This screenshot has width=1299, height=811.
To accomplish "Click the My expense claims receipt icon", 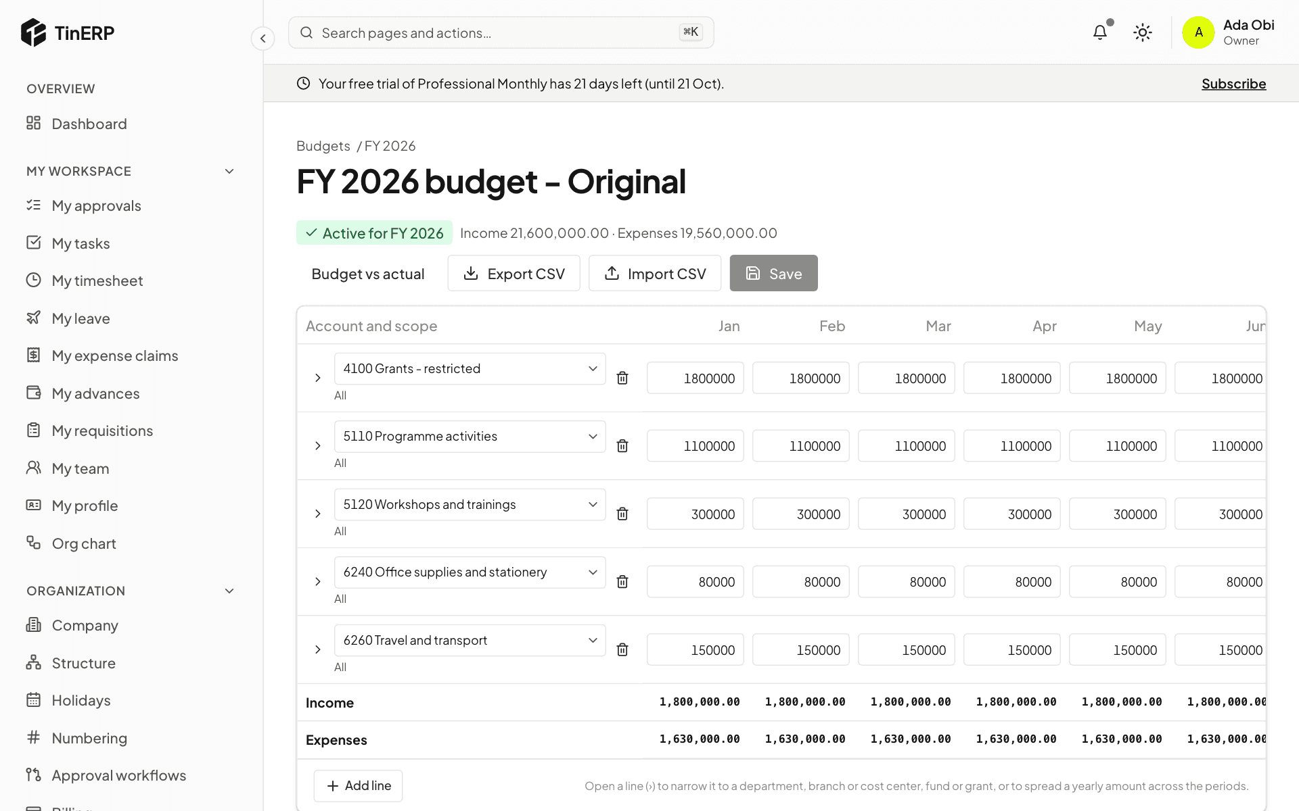I will pyautogui.click(x=33, y=355).
